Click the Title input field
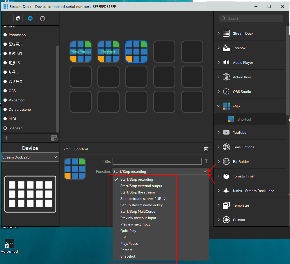 click(x=157, y=161)
